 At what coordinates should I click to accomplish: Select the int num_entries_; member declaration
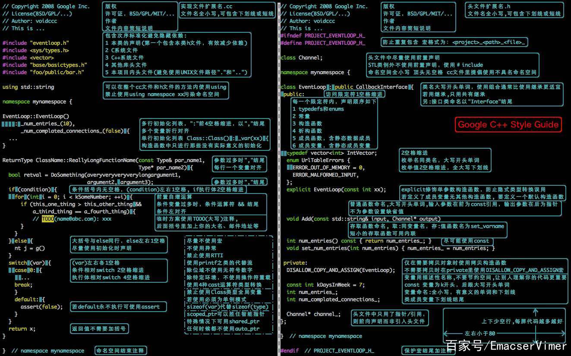312,292
